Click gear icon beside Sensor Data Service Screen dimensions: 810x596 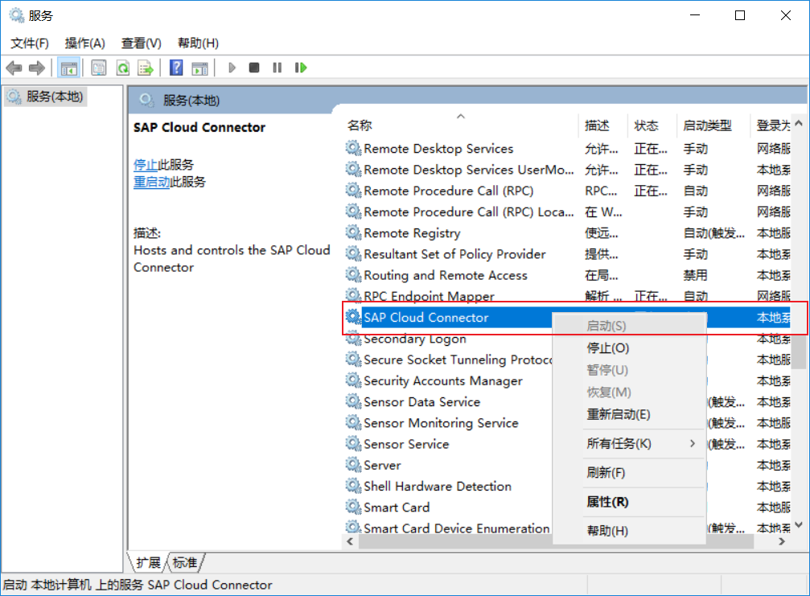[x=353, y=402]
